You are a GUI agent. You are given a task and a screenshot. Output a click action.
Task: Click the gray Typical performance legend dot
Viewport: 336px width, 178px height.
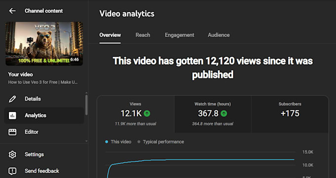click(x=139, y=142)
